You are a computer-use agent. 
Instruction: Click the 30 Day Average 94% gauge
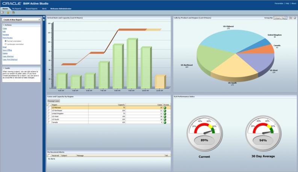click(263, 133)
